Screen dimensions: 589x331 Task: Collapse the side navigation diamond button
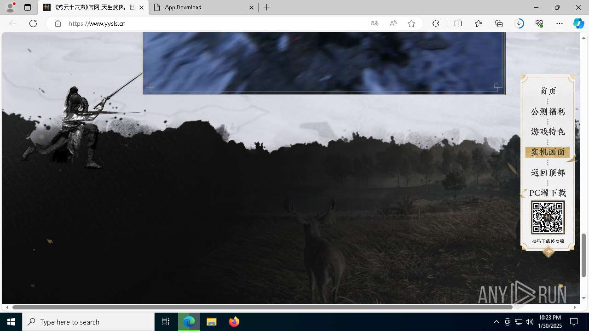548,251
